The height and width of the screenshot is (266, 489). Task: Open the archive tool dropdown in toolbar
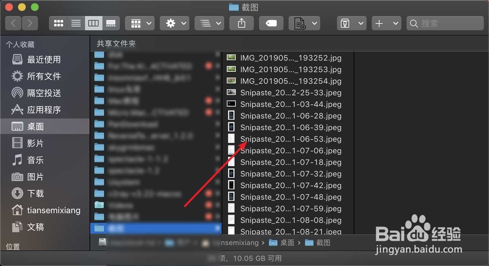click(352, 23)
